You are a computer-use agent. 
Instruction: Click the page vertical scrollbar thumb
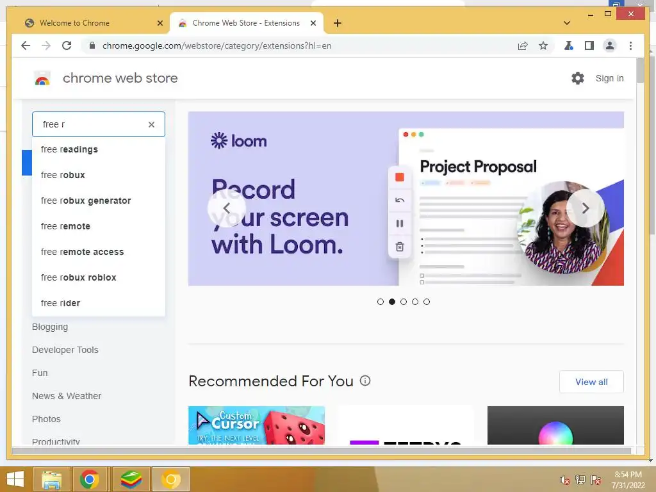tap(641, 70)
